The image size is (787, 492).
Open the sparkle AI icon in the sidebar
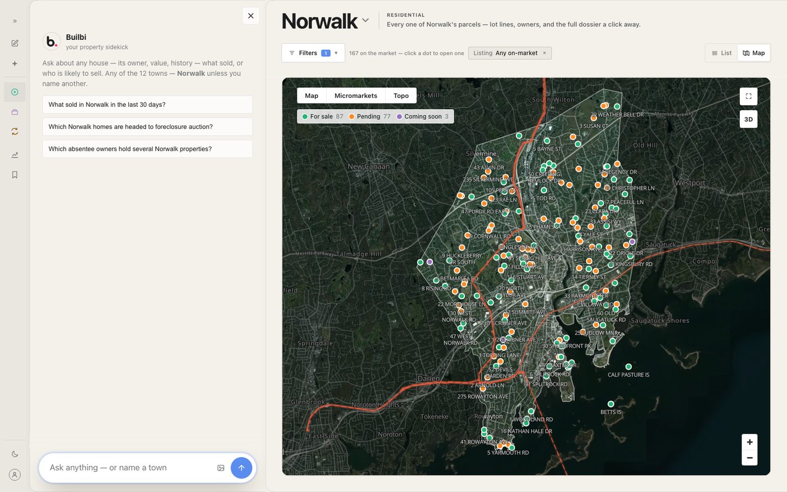[x=15, y=64]
